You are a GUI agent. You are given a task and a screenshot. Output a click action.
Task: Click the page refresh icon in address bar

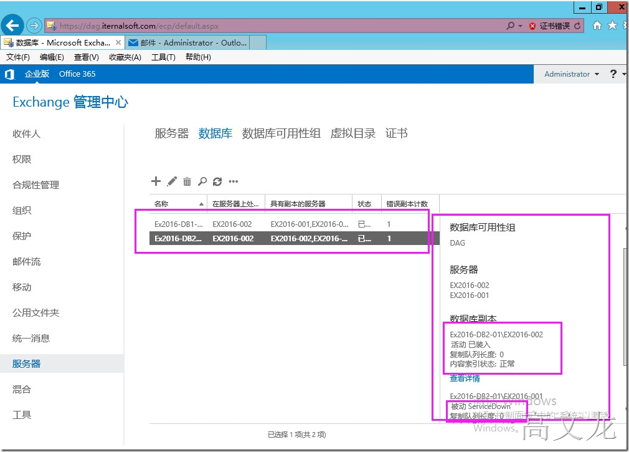tap(577, 26)
